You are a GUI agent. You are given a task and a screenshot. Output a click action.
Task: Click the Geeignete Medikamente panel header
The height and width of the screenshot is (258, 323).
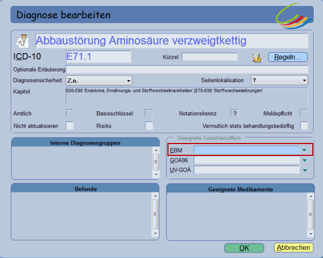241,189
